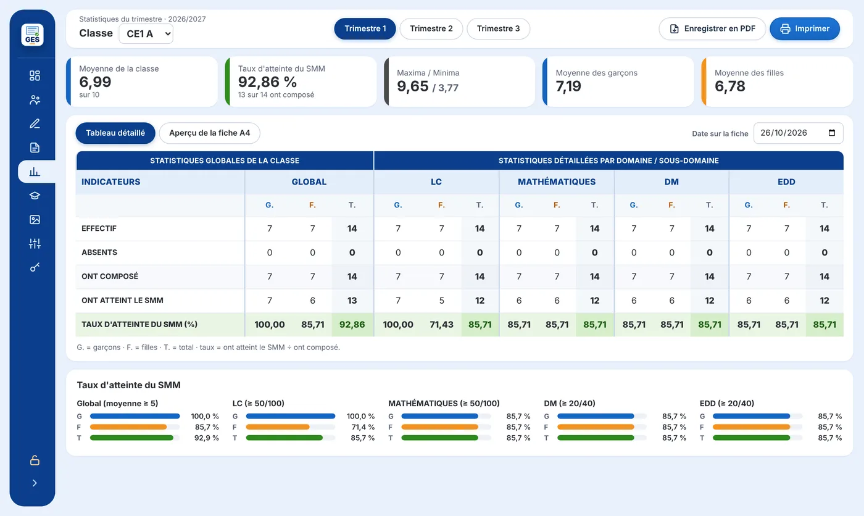Click the EFFECTIF row label
The width and height of the screenshot is (864, 516).
pyautogui.click(x=99, y=228)
